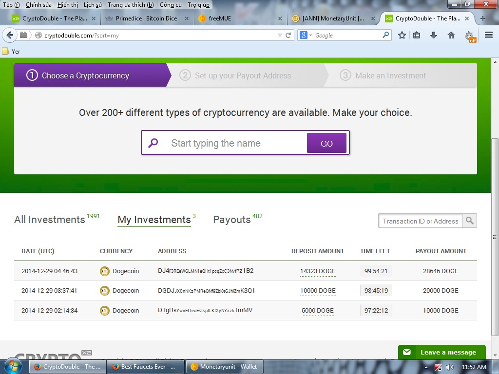Screen dimensions: 499x374
Task: Open the bookmarks list icon
Action: (417, 35)
